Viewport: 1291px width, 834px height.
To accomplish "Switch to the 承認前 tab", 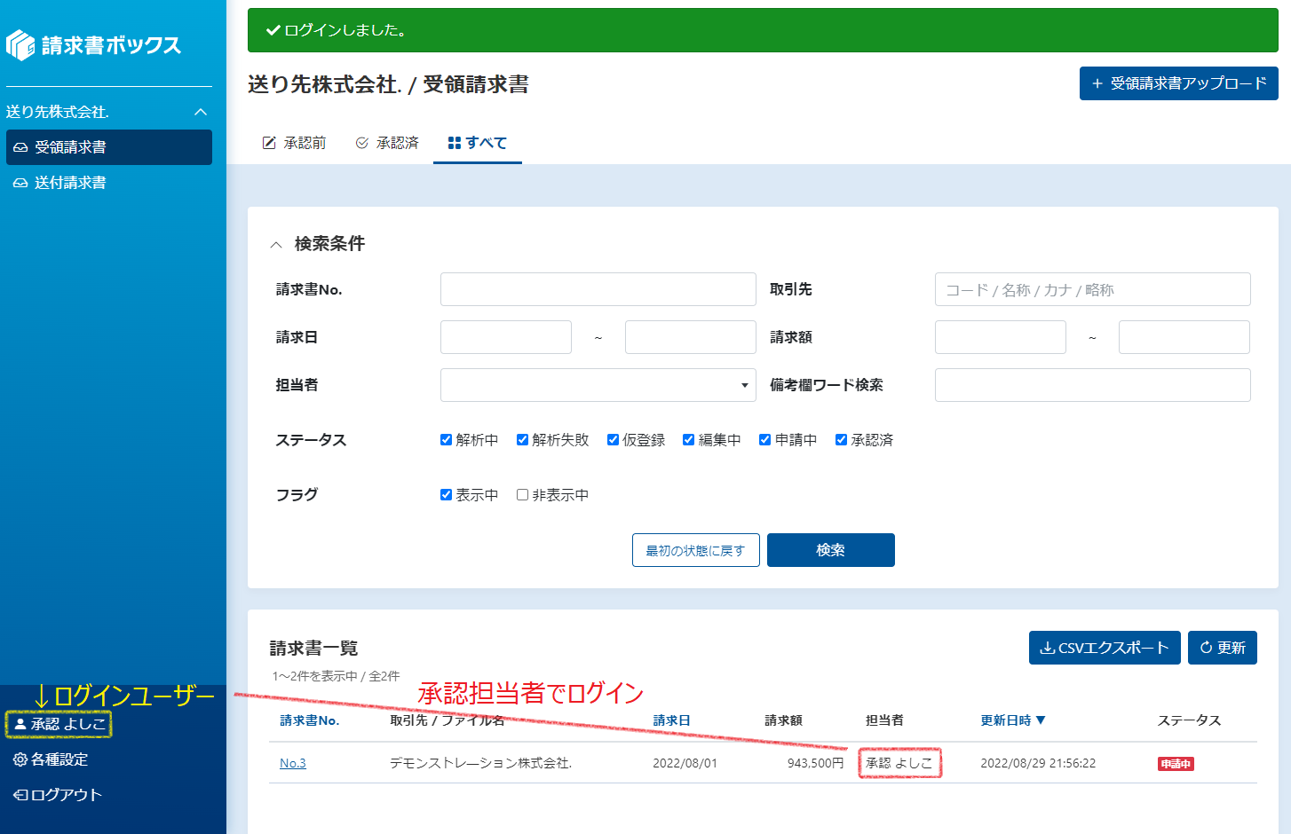I will tap(295, 143).
